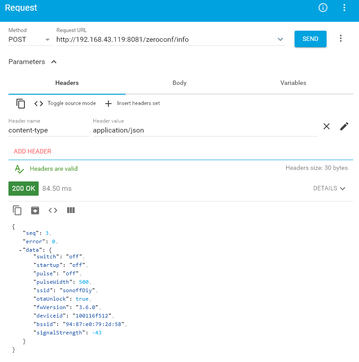Screen dimensions: 359x362
Task: Copy response body to clipboard
Action: (17, 210)
